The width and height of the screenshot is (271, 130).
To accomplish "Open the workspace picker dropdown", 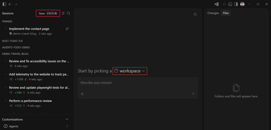I will pyautogui.click(x=130, y=71).
